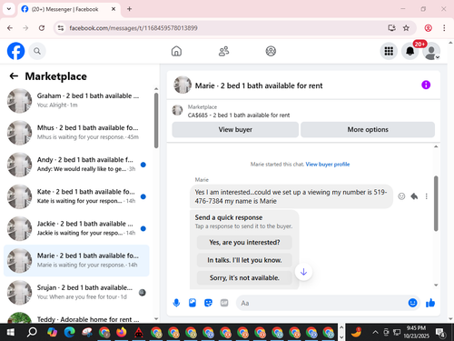Image resolution: width=454 pixels, height=341 pixels.
Task: Open the Notifications bell icon
Action: 410,51
